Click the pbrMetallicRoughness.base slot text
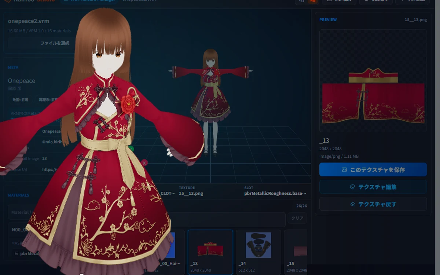The width and height of the screenshot is (440, 275). [275, 193]
